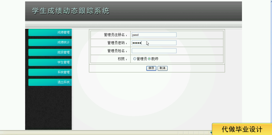Viewport: 272px width, 135px height.
Task: Click the 权限 label text
Action: 122,59
